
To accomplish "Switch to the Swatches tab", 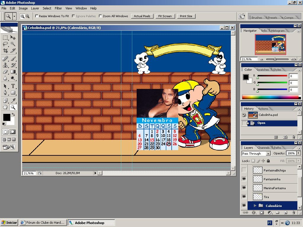I will (262, 70).
